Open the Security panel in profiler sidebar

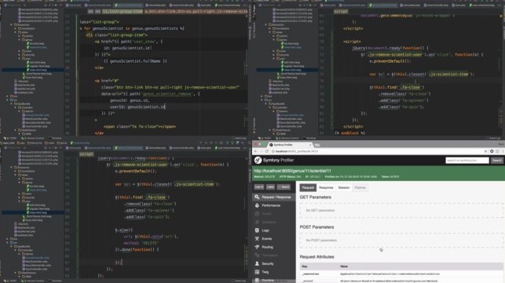[x=265, y=263]
